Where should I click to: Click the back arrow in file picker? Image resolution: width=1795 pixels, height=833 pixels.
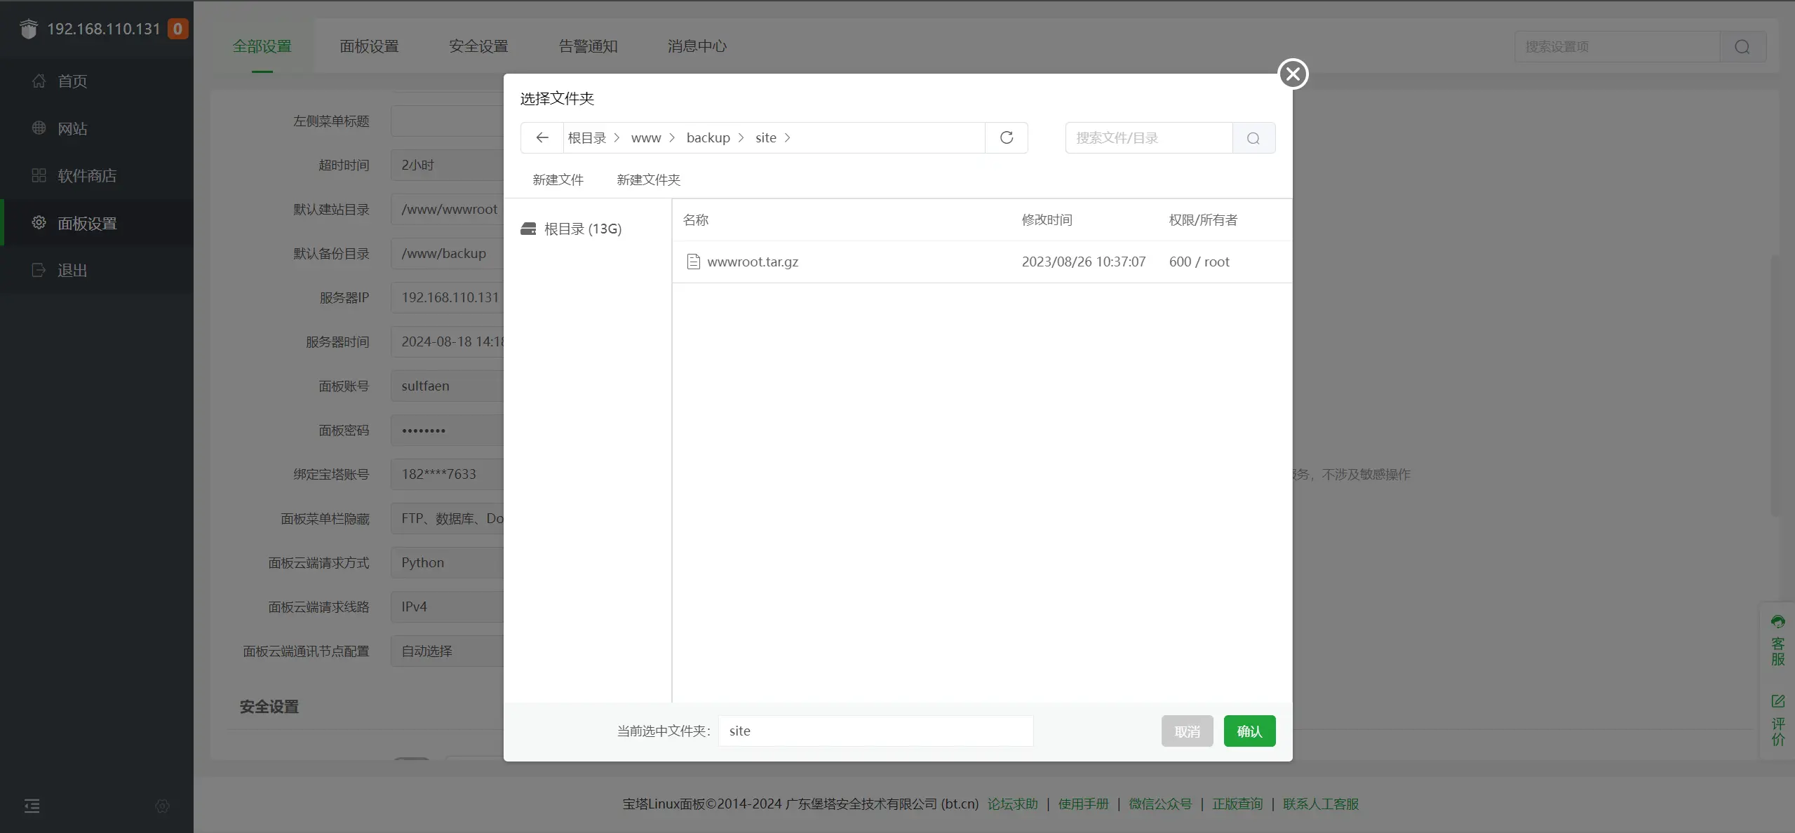(542, 137)
